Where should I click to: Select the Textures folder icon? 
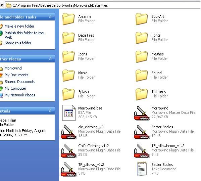142,94
